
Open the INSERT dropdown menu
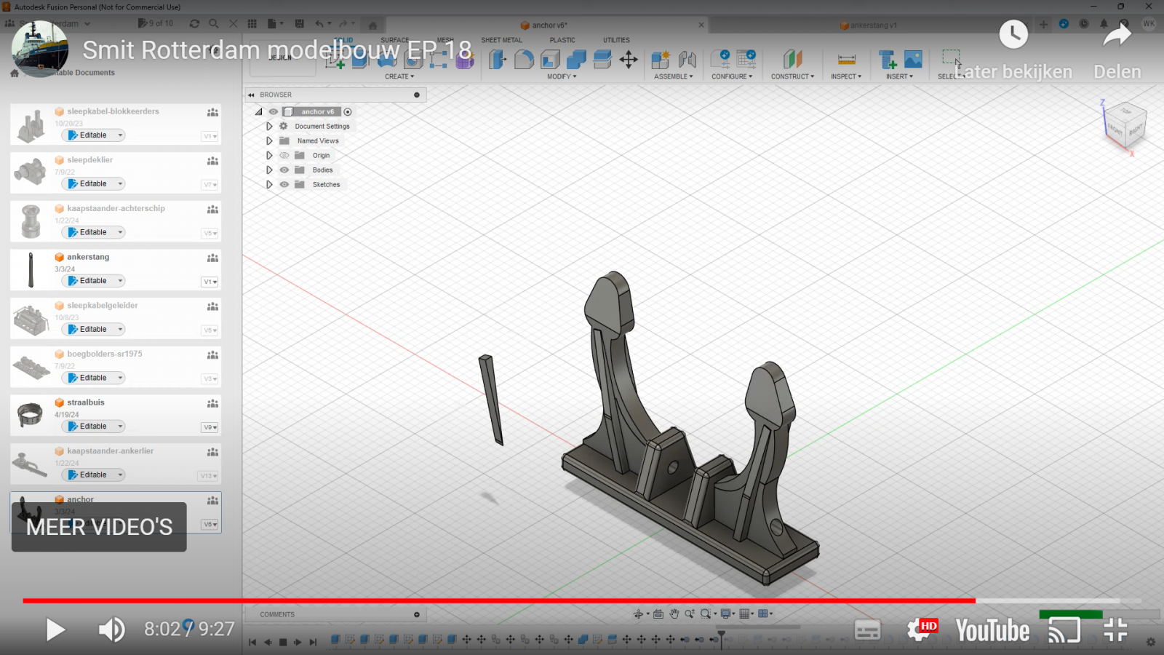[x=899, y=76]
